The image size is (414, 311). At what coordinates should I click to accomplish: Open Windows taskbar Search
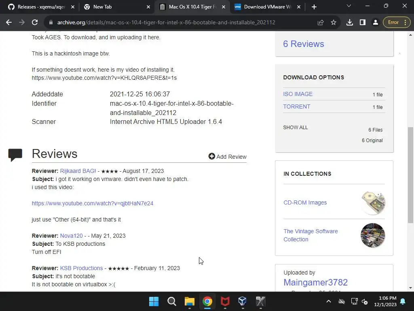click(171, 301)
